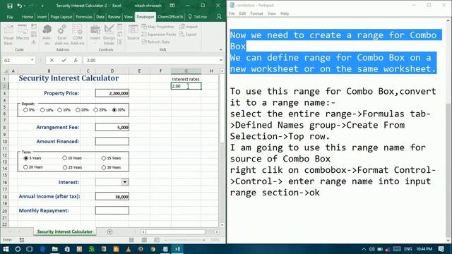
Task: Open Cortana search circle on taskbar
Action: (x=18, y=249)
